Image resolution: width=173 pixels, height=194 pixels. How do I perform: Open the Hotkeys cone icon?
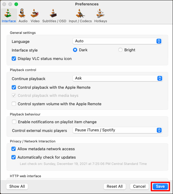[x=100, y=13]
